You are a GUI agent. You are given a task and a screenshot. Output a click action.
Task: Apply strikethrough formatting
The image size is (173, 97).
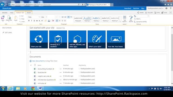tap(37, 21)
